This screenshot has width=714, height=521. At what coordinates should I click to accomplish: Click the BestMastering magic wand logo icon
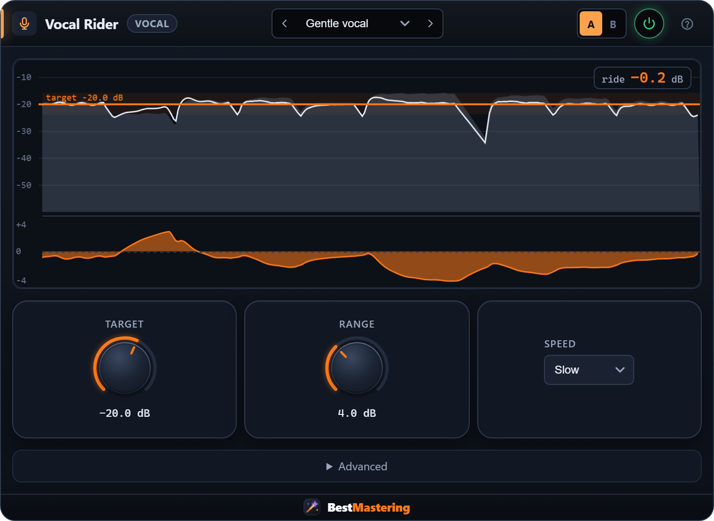click(312, 507)
